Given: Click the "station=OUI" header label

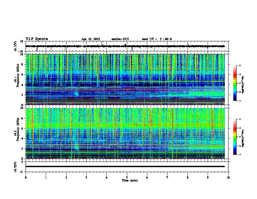Looking at the screenshot, I should click(x=120, y=39).
